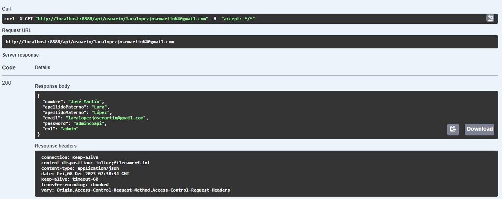502x199 pixels.
Task: Copy the response body to clipboard
Action: [x=453, y=129]
